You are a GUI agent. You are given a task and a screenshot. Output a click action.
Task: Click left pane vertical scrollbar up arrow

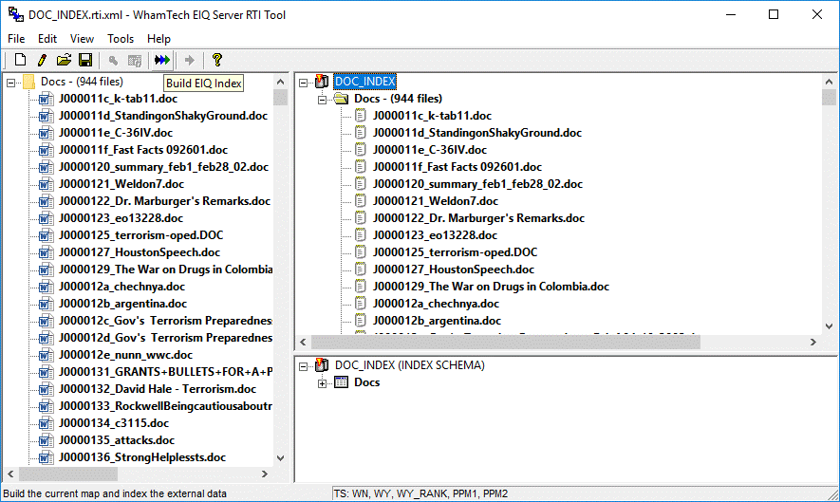(x=280, y=82)
